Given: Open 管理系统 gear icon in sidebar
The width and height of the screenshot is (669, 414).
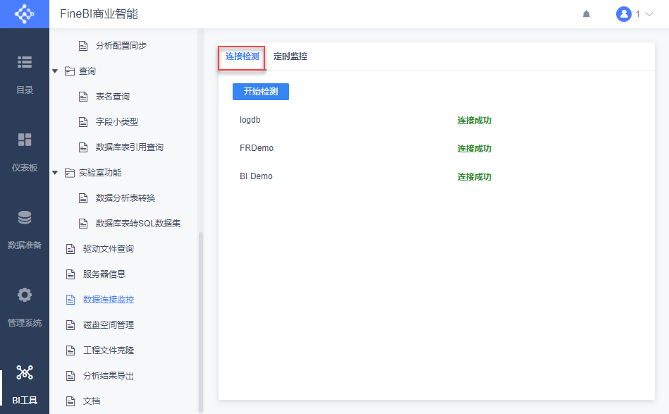Looking at the screenshot, I should click(x=25, y=304).
